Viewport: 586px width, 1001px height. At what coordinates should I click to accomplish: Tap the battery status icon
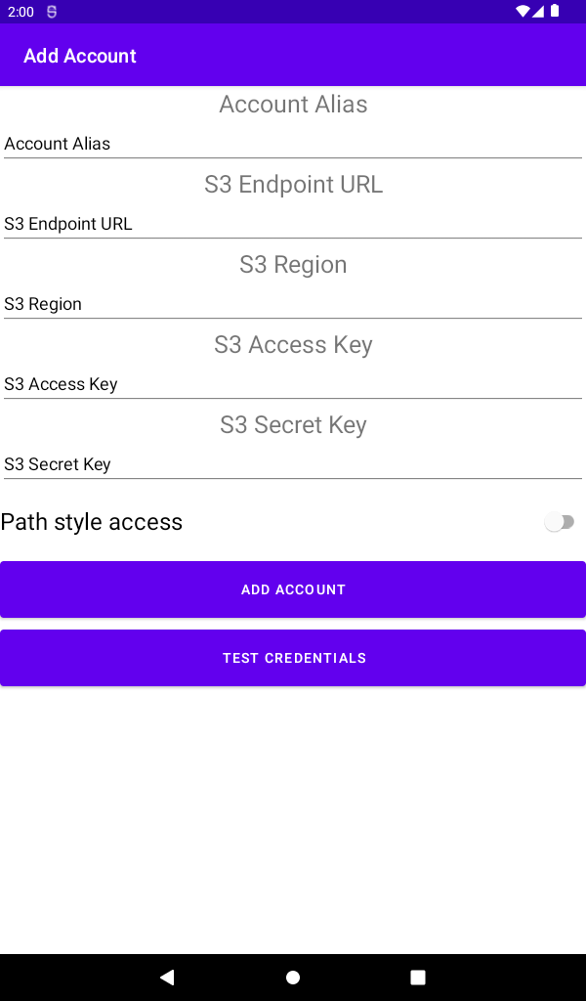click(555, 12)
